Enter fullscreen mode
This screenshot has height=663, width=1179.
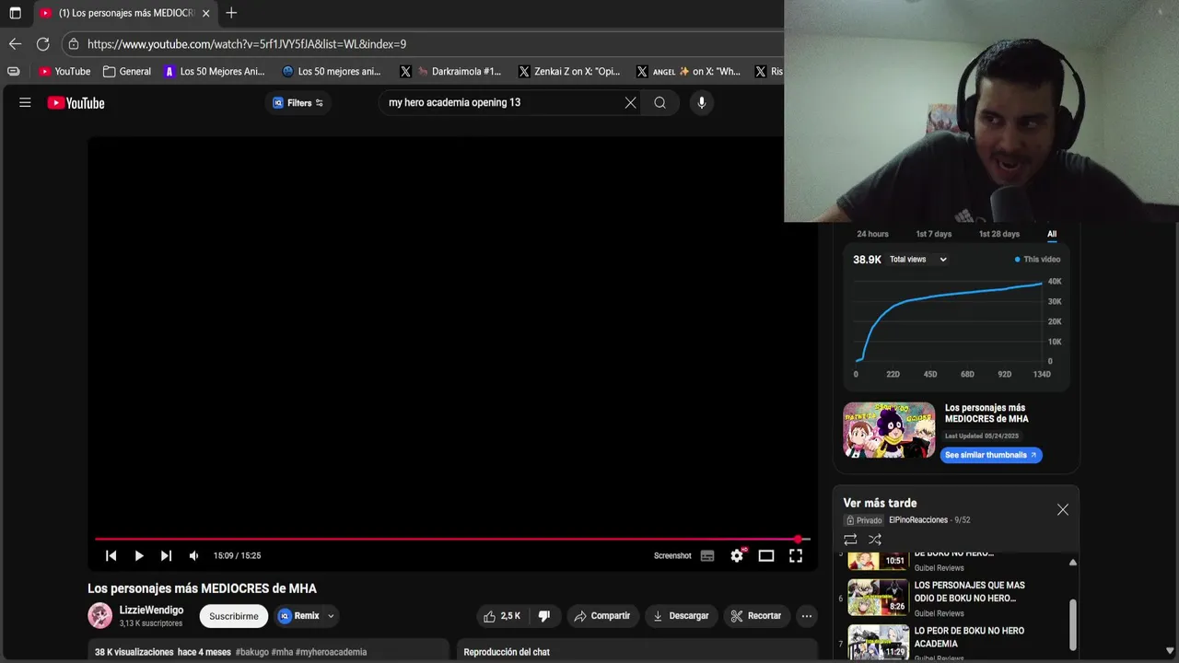pos(796,555)
